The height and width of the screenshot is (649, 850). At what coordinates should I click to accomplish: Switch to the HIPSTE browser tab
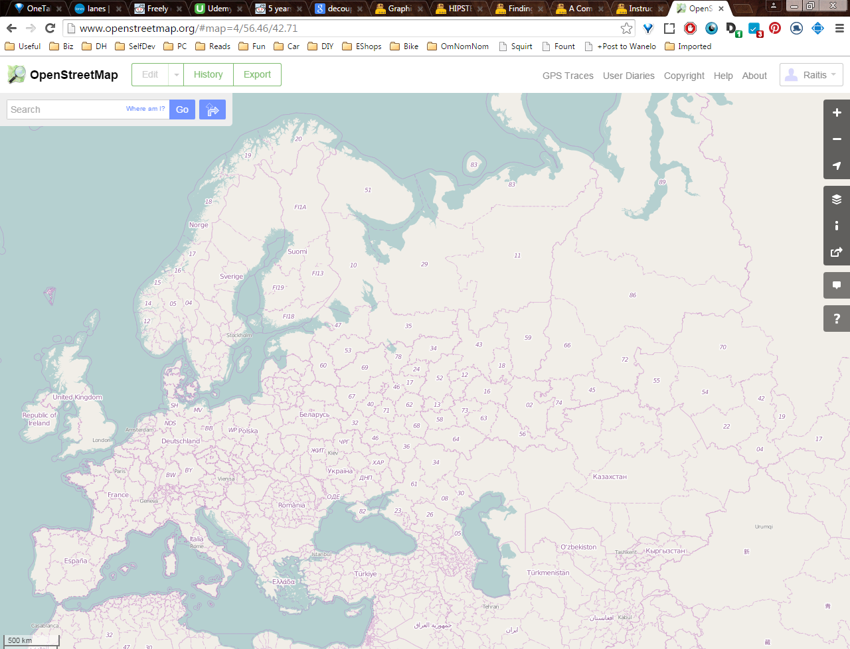[460, 9]
